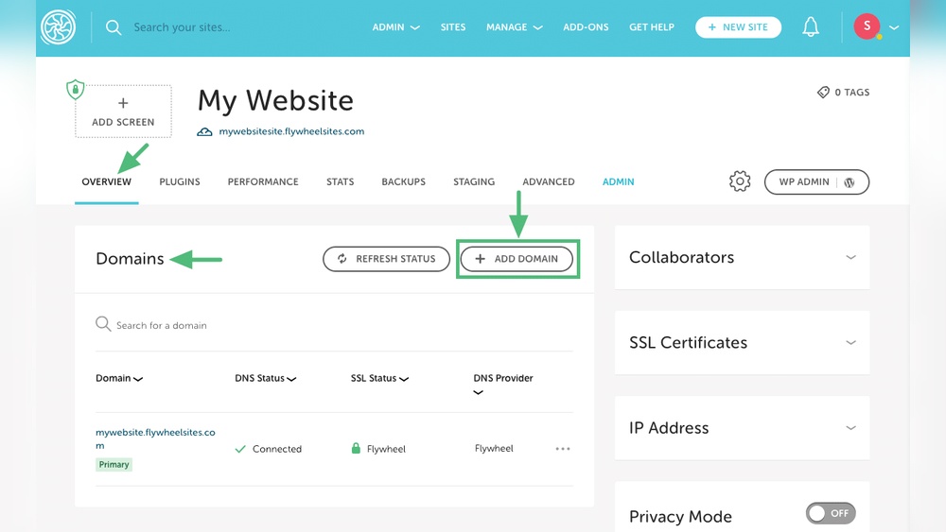The height and width of the screenshot is (532, 946).
Task: Switch to the Overview tab
Action: (x=106, y=182)
